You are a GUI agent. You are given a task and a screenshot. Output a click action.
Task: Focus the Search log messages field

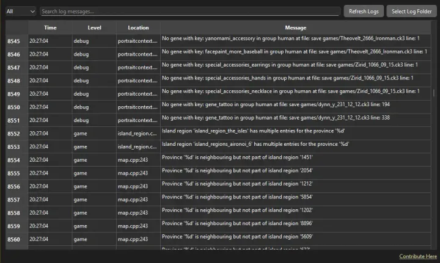(x=190, y=12)
